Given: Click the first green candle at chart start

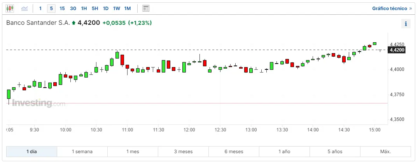Looking at the screenshot, I should point(9,94).
